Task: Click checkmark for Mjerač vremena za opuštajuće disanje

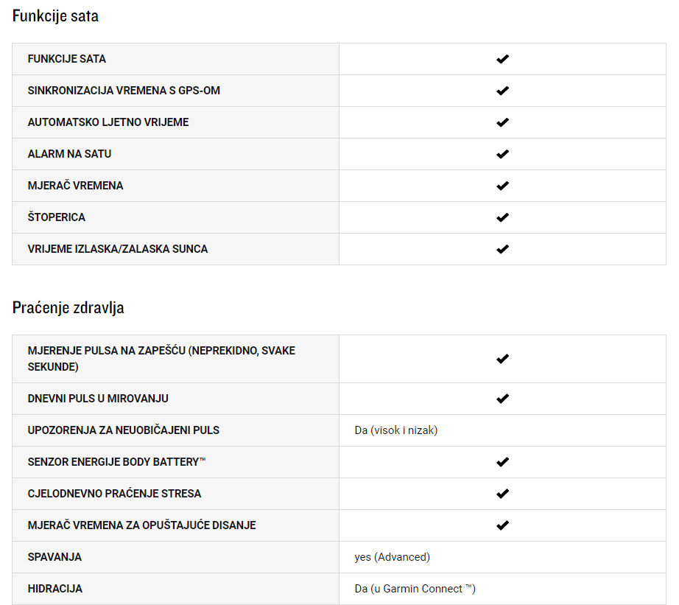Action: click(x=502, y=525)
